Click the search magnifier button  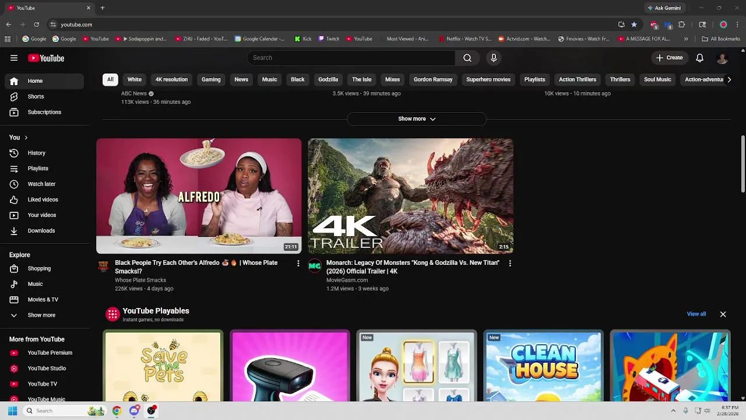point(467,58)
